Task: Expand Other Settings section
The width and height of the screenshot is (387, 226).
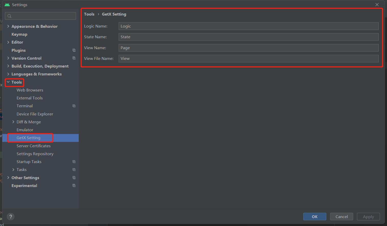Action: (8, 178)
